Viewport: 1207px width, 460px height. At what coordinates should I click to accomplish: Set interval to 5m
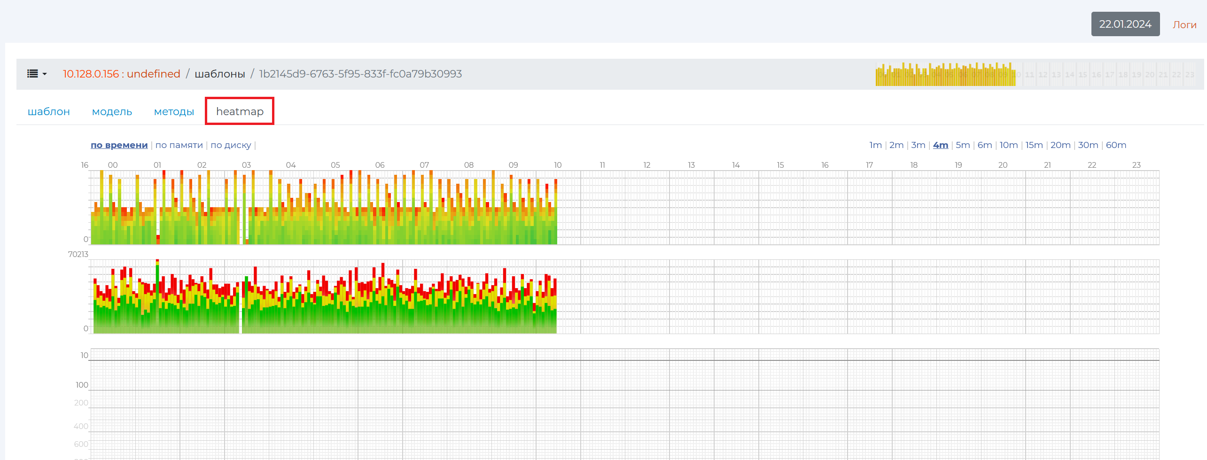click(x=962, y=145)
